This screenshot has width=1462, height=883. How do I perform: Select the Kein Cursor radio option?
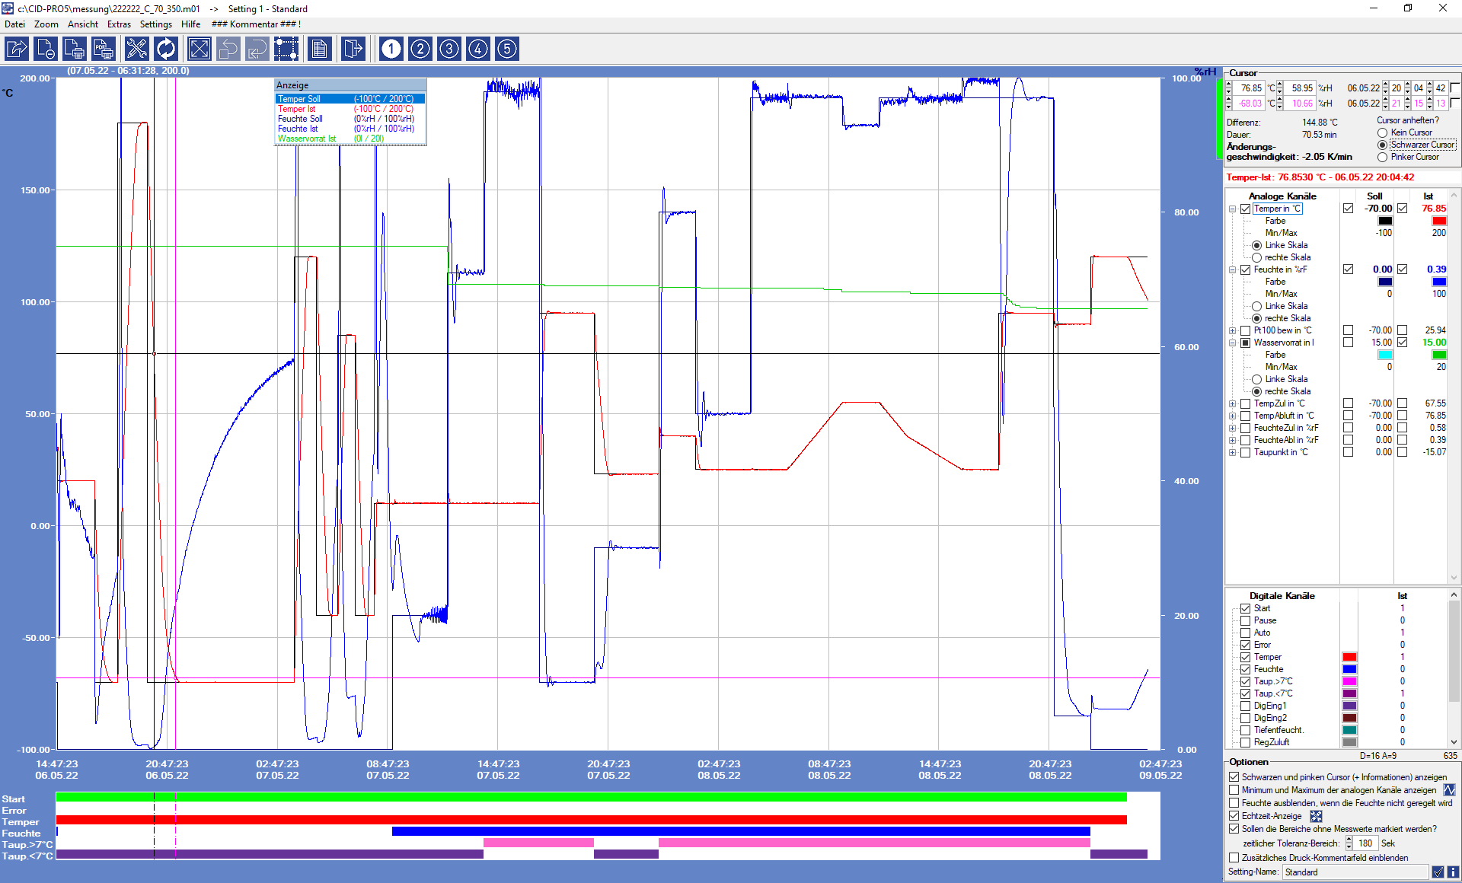tap(1382, 132)
